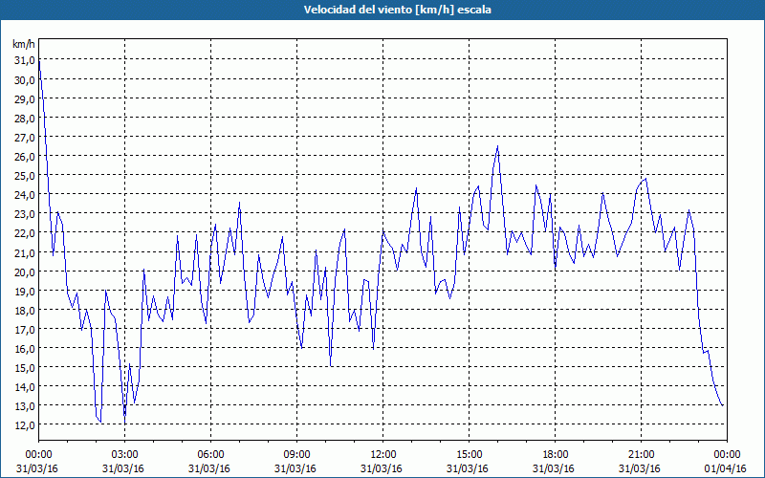Click the wind speed peak near 16:00
The image size is (765, 478).
(497, 146)
